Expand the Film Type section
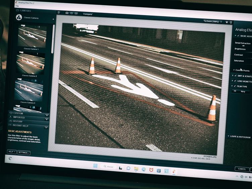252x189 pixels. tap(232, 86)
